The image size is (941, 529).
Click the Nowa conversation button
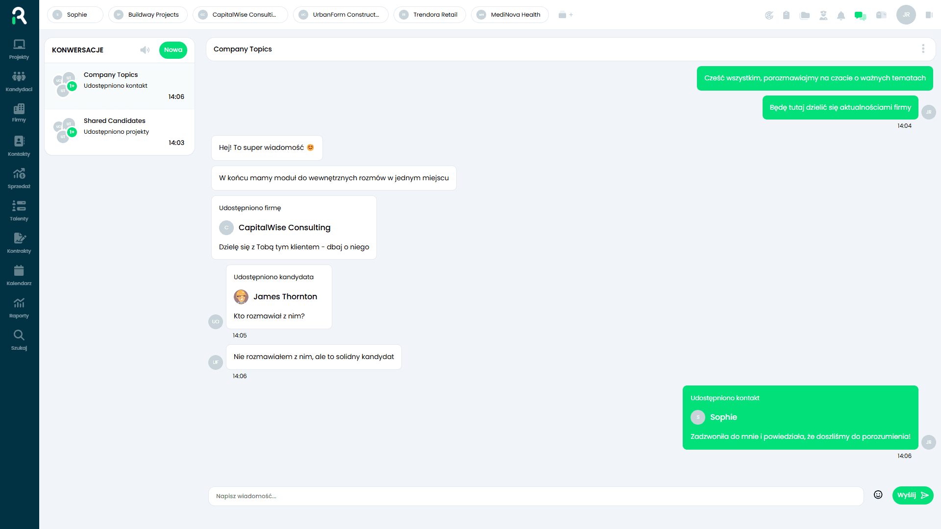point(173,50)
